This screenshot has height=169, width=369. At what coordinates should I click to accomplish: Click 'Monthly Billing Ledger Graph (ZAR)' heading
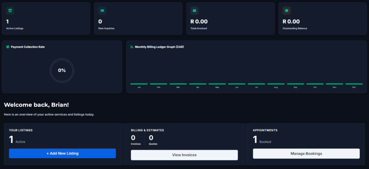(159, 47)
